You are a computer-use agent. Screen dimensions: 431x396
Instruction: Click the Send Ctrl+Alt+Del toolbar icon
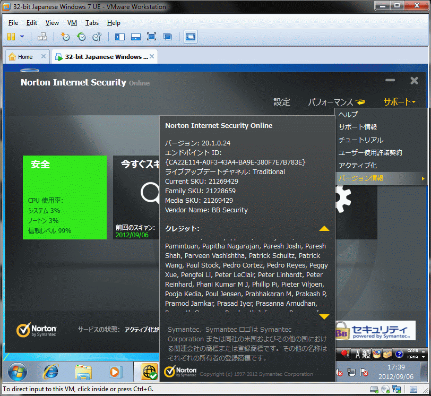tap(42, 37)
